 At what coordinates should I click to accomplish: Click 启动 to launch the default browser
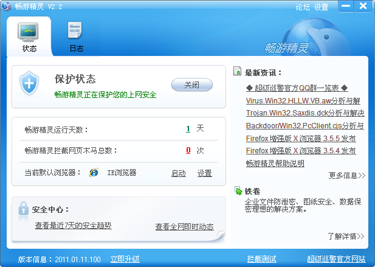[x=179, y=173]
